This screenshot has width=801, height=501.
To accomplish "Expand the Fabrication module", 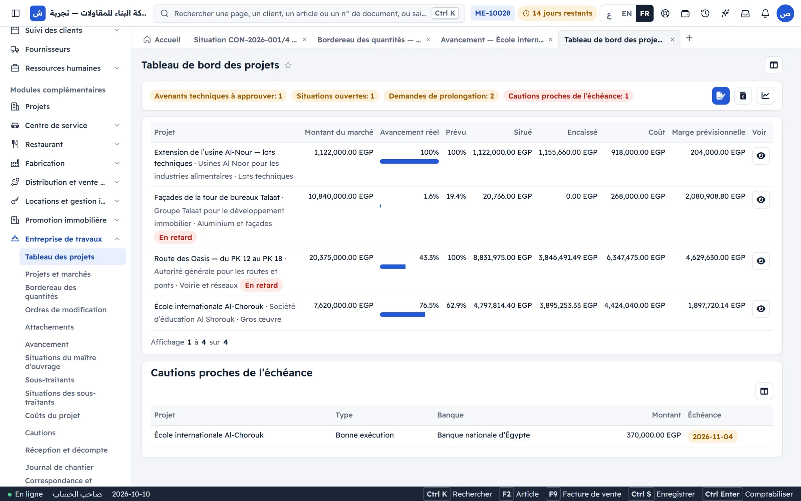I will point(117,163).
